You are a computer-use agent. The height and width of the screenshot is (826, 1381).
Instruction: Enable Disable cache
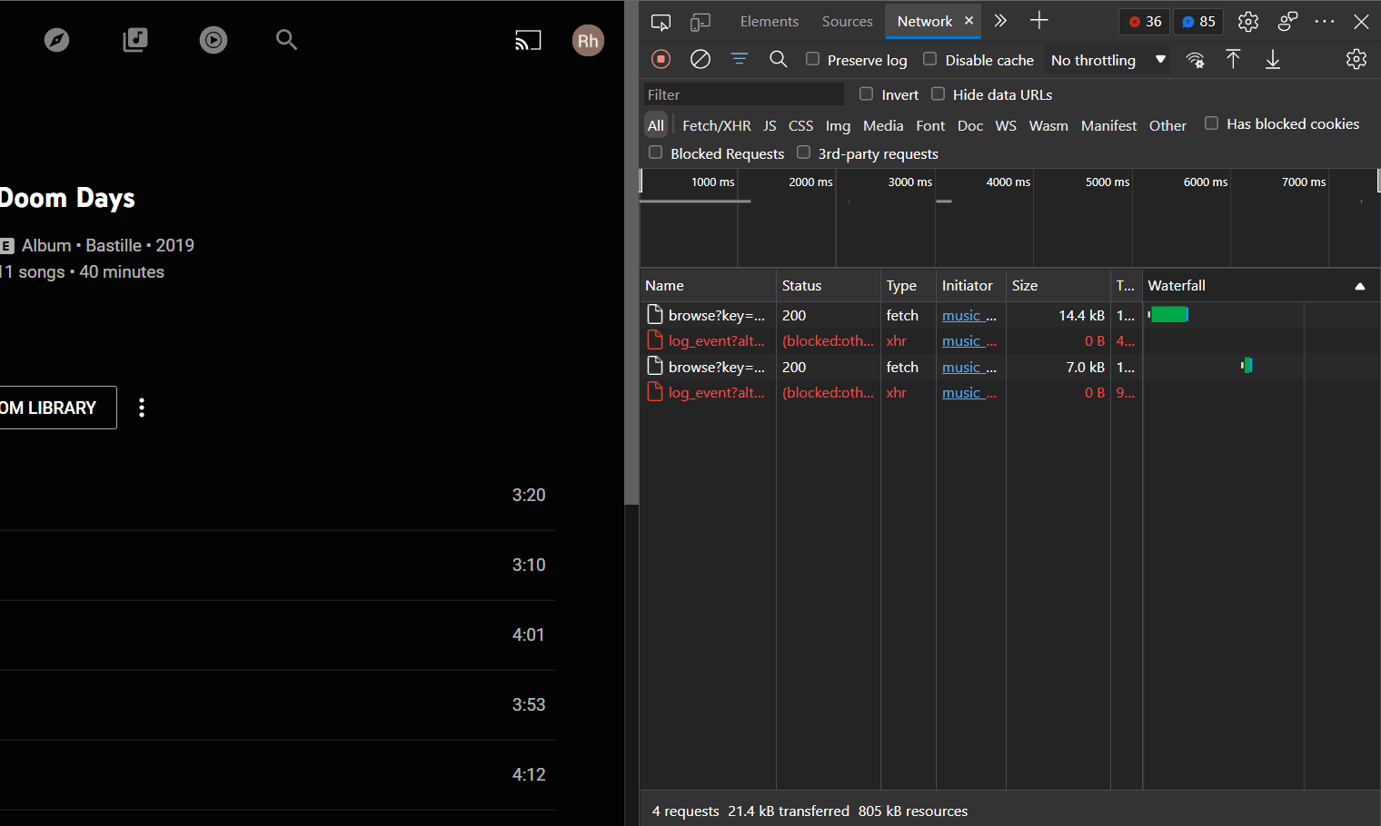click(929, 59)
